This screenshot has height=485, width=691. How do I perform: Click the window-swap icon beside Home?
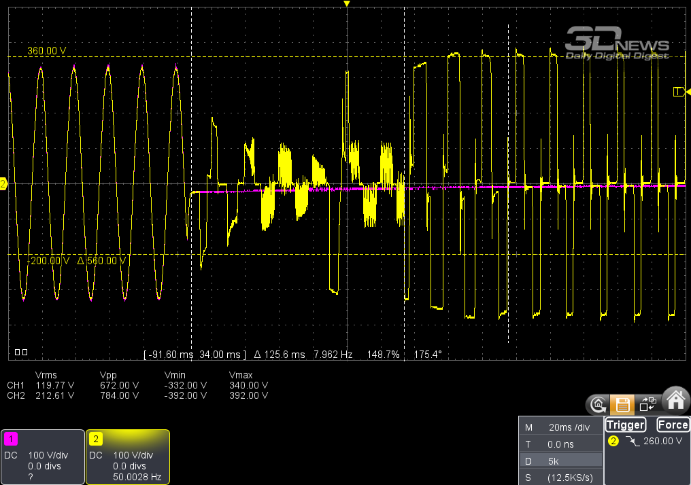point(647,405)
